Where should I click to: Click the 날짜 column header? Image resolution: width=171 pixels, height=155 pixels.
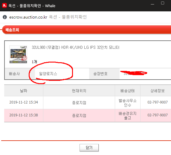(x=24, y=91)
